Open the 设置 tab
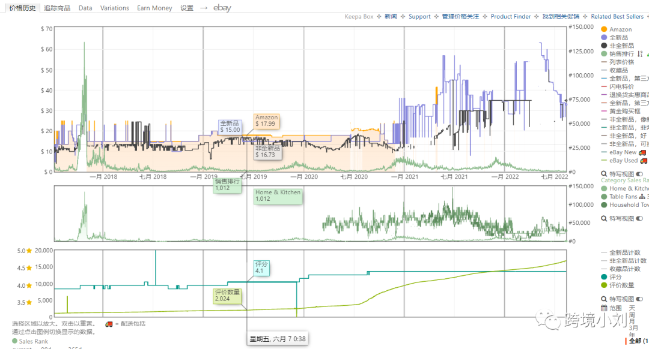 point(187,8)
